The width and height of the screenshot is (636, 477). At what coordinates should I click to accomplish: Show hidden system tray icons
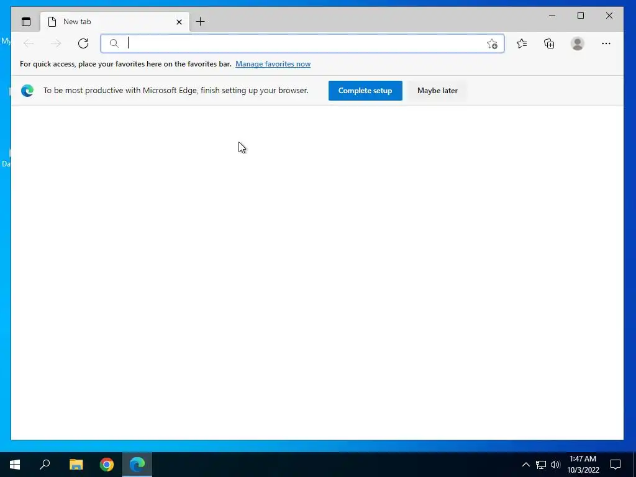(525, 465)
